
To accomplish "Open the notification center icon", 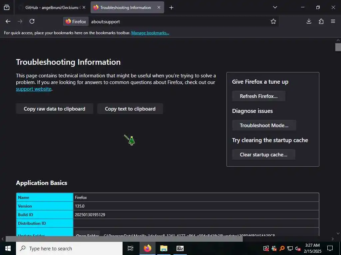I will pyautogui.click(x=330, y=248).
